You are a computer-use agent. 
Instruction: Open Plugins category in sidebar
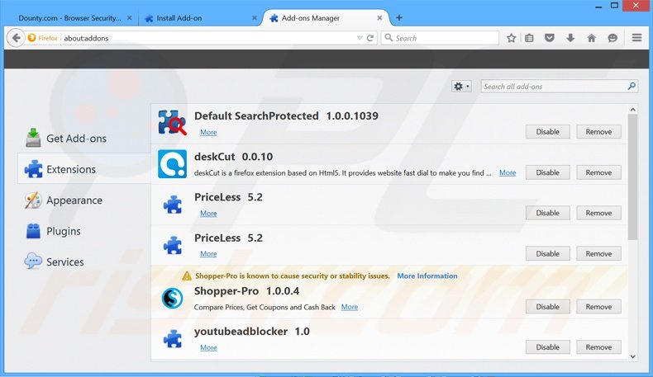click(x=53, y=231)
